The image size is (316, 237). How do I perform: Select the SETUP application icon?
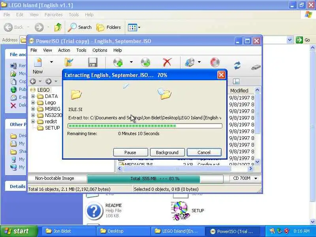[181, 211]
